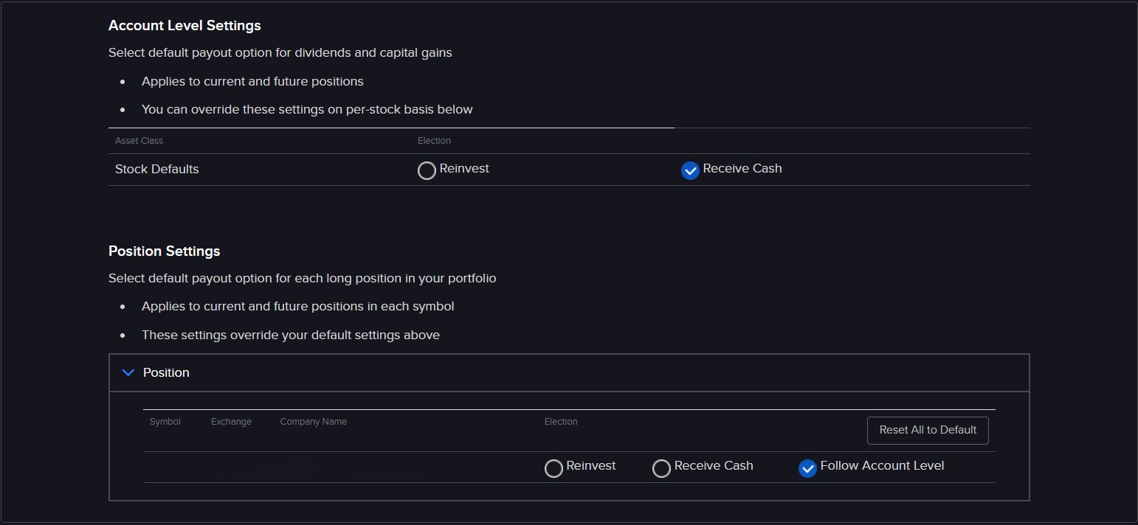Click 'Applies to current and future positions in each symbol'
1138x525 pixels.
(298, 307)
